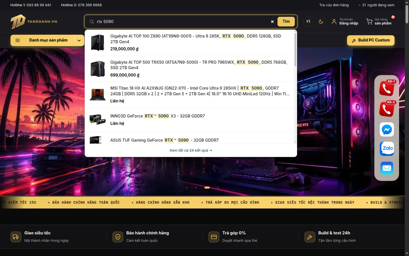Viewport: 409px width, 256px height.
Task: Toggle dark mode moon icon
Action: 321,22
